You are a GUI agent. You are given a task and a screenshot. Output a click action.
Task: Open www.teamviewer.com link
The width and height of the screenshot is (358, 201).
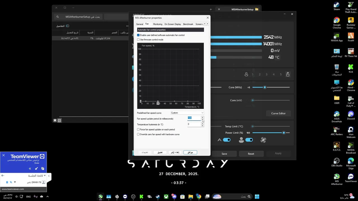pyautogui.click(x=13, y=189)
